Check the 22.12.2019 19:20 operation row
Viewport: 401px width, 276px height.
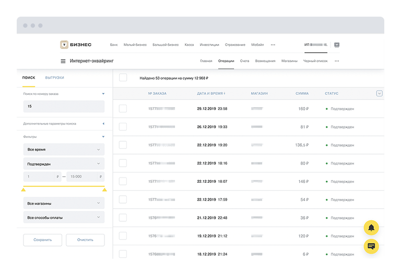tap(123, 145)
